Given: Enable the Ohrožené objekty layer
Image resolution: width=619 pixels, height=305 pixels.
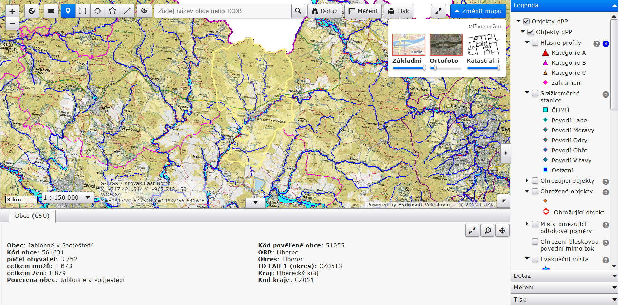Looking at the screenshot, I should 535,191.
